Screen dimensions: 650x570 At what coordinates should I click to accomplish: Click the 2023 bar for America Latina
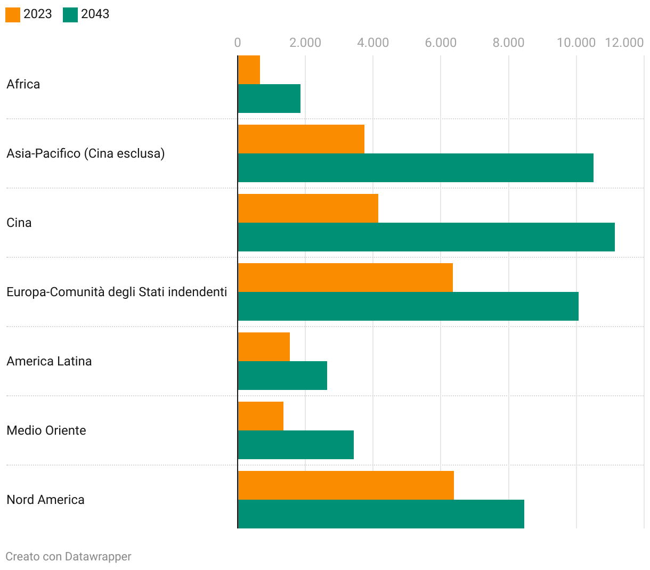[264, 347]
